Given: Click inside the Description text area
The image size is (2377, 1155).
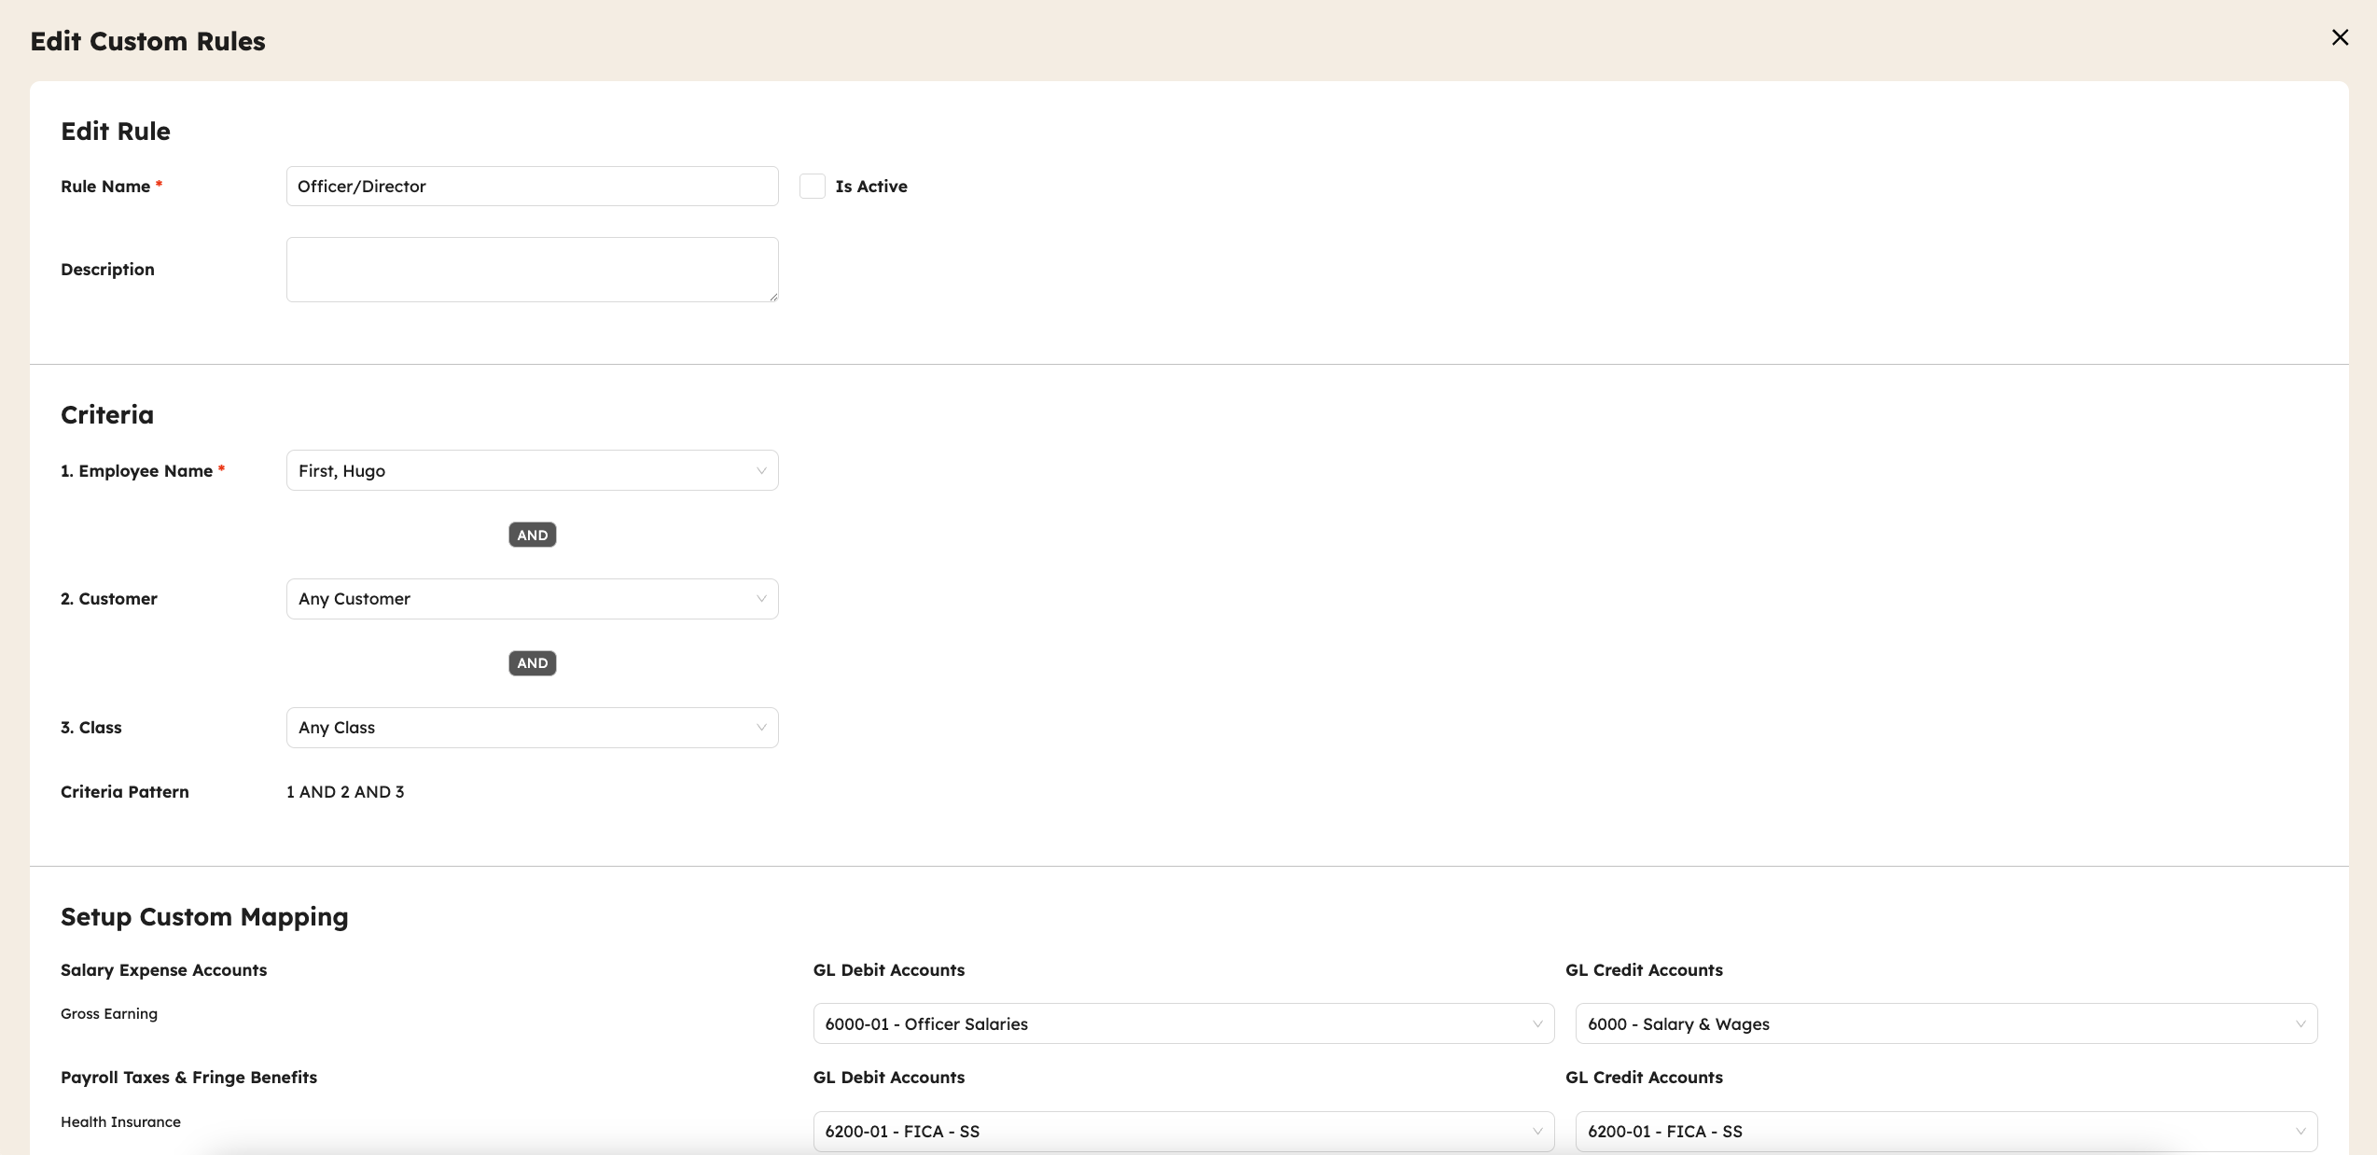Looking at the screenshot, I should pyautogui.click(x=532, y=270).
